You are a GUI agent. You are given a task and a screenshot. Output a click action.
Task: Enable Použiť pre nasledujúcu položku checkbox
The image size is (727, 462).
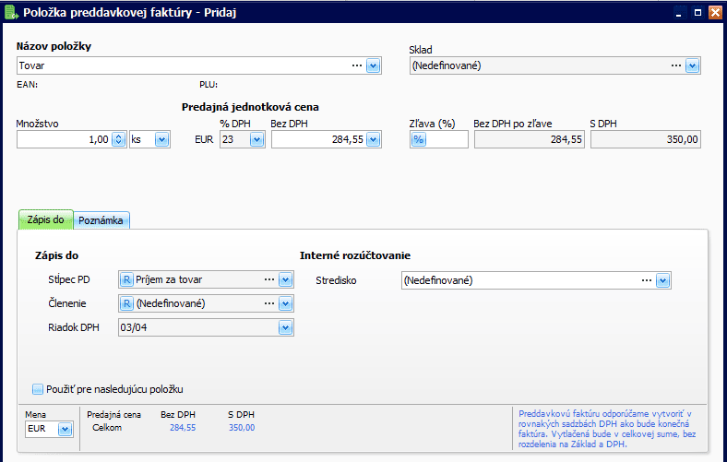(38, 389)
